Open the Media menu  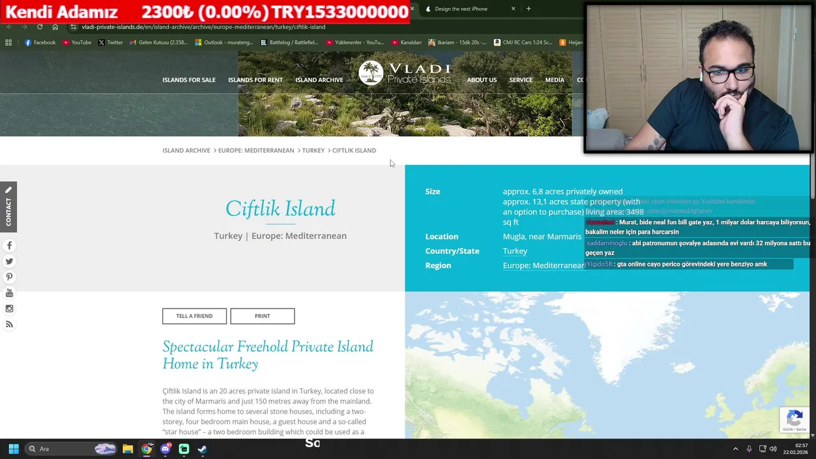(x=555, y=80)
